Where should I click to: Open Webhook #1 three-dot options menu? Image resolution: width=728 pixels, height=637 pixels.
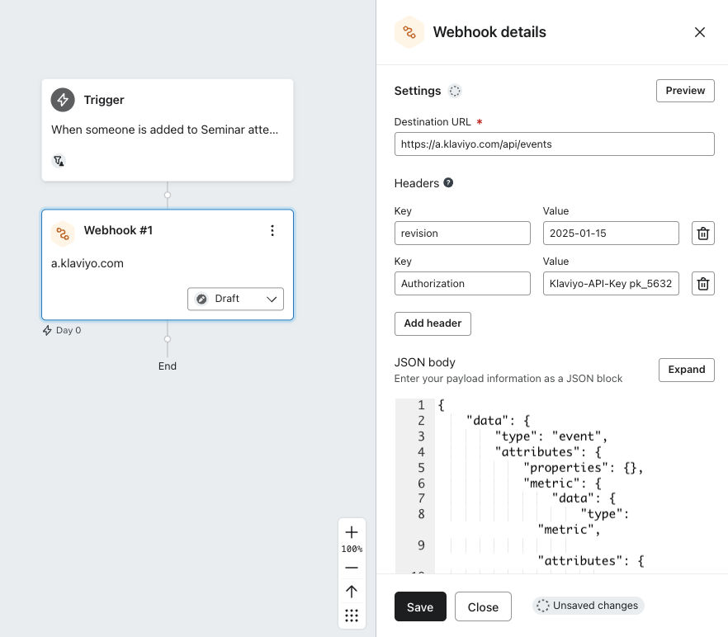272,231
